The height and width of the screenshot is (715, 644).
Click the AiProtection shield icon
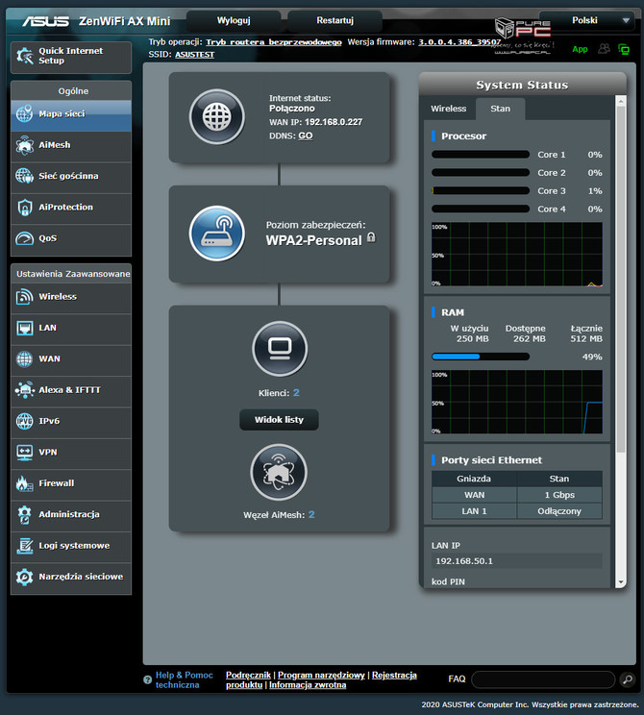[x=25, y=208]
